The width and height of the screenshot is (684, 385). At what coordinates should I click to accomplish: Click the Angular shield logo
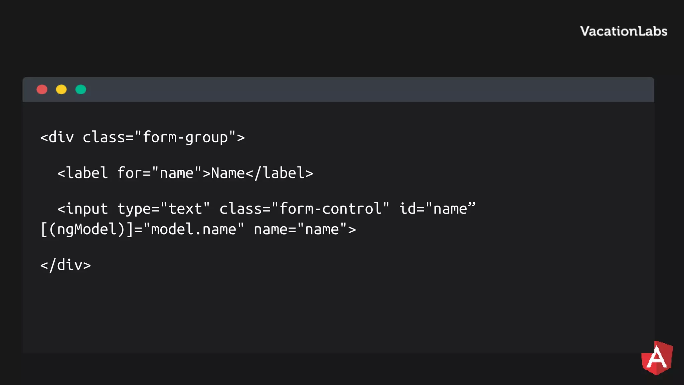pos(657,358)
